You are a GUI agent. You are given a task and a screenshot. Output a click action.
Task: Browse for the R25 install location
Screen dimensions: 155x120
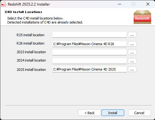tap(132, 35)
